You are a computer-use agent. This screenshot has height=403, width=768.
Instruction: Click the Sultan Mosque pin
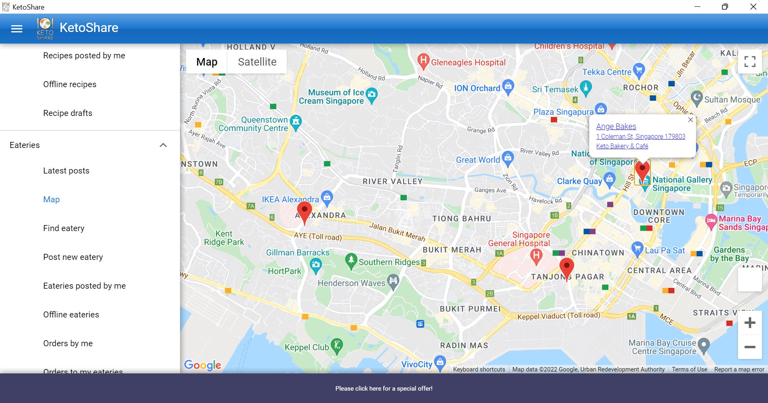tap(697, 99)
